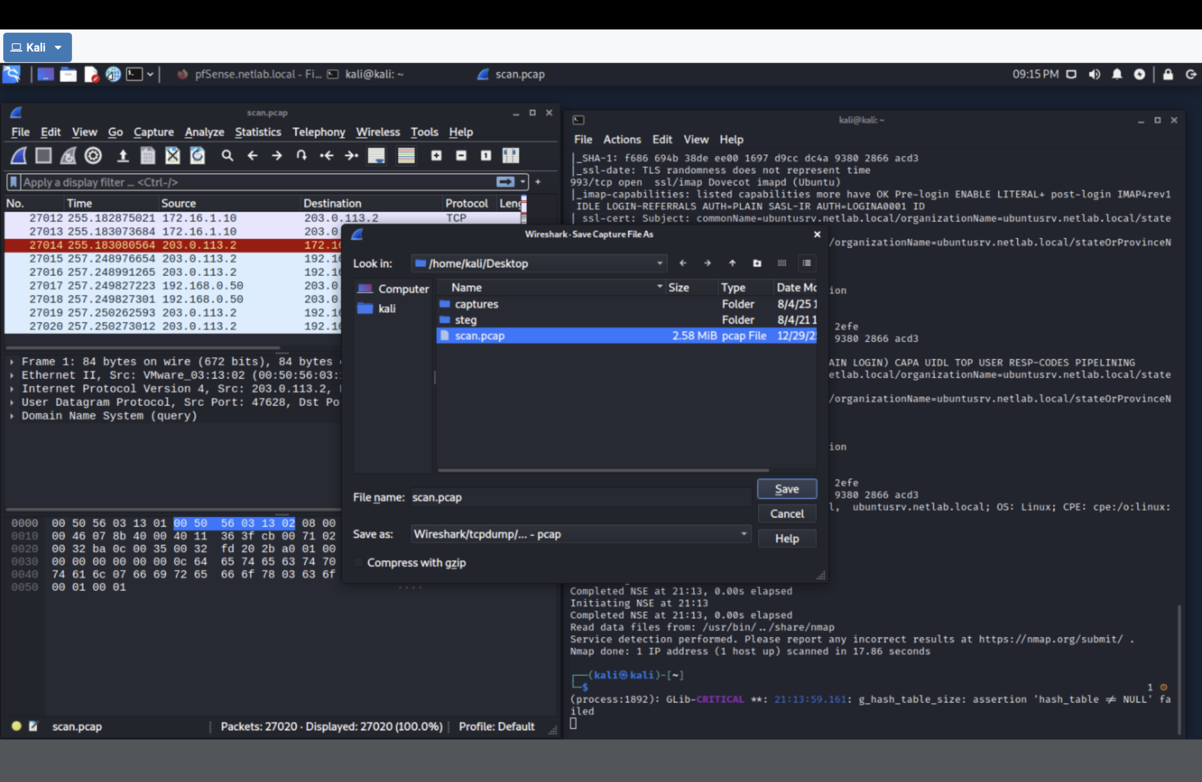Open the Actions menu in the terminal

622,139
